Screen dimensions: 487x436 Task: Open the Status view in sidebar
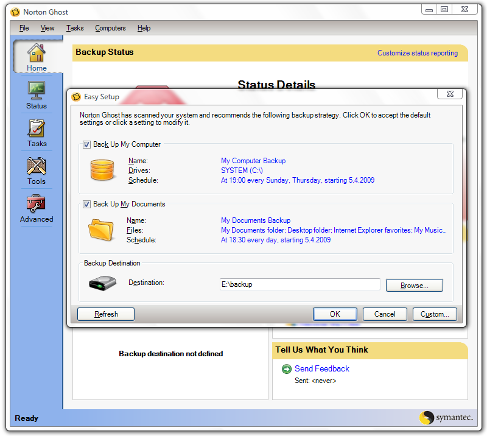pos(37,95)
